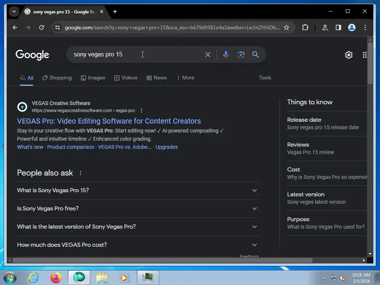Reload the page

coord(42,27)
